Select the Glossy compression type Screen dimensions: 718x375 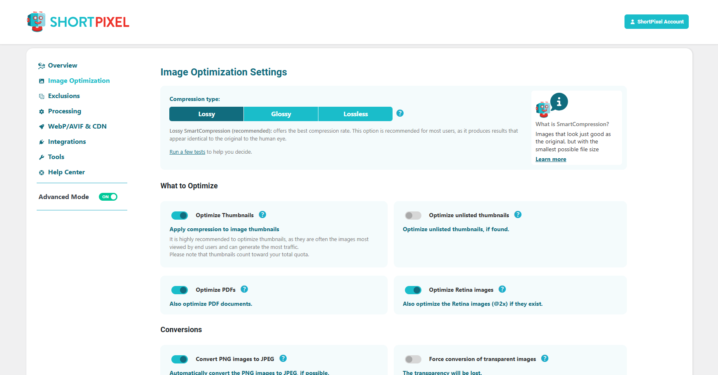point(281,114)
